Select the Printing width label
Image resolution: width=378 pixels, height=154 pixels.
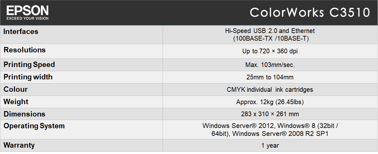point(28,77)
